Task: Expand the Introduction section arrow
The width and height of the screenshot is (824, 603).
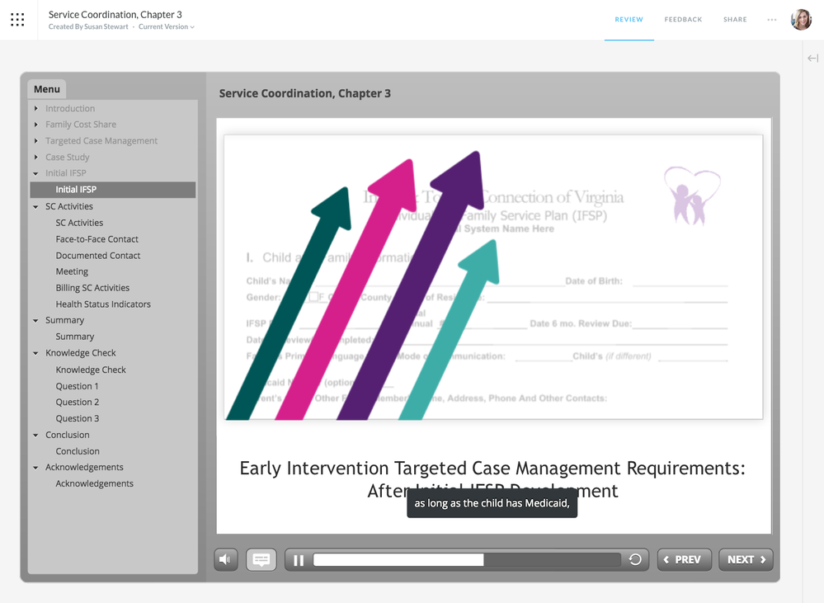Action: tap(35, 108)
